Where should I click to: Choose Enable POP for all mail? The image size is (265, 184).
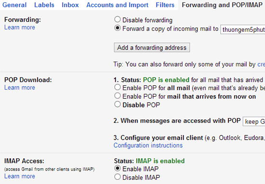(117, 87)
